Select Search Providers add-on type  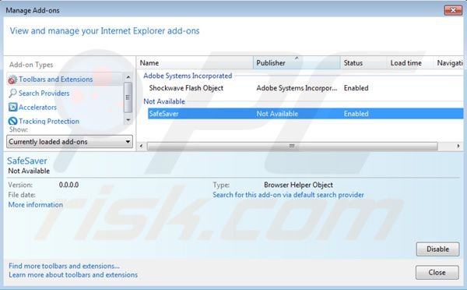[x=44, y=94]
